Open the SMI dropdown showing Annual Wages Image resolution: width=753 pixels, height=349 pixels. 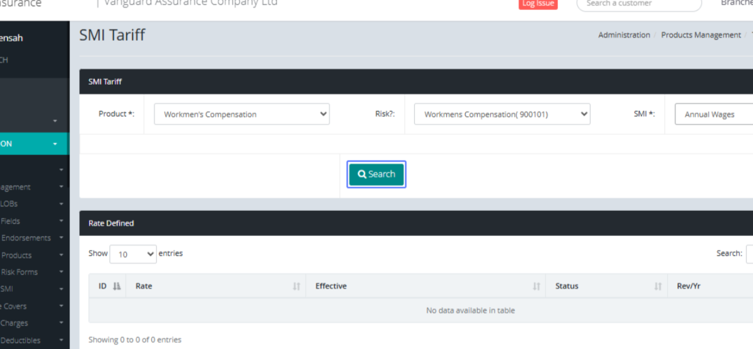tap(713, 115)
